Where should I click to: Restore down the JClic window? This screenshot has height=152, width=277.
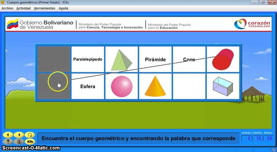263,2
